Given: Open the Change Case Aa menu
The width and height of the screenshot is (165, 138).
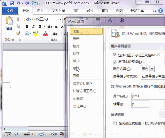Looking at the screenshot, I should tap(56, 33).
